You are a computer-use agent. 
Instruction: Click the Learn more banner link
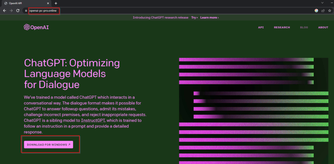209,18
